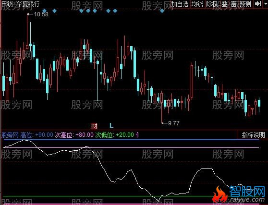Toggle the 均线 moving average button
Screen dimensions: 268x205
pyautogui.click(x=197, y=4)
